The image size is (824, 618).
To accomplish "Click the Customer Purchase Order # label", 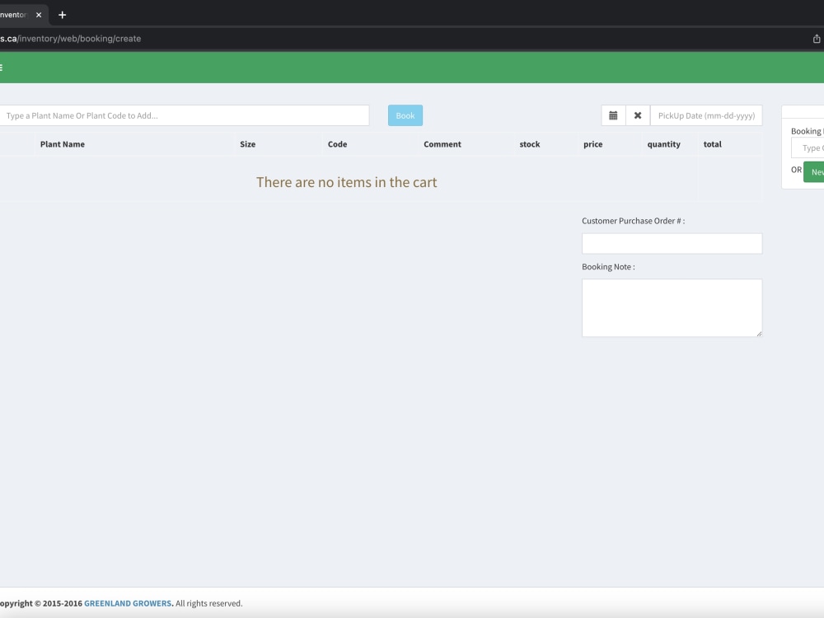I will 633,221.
